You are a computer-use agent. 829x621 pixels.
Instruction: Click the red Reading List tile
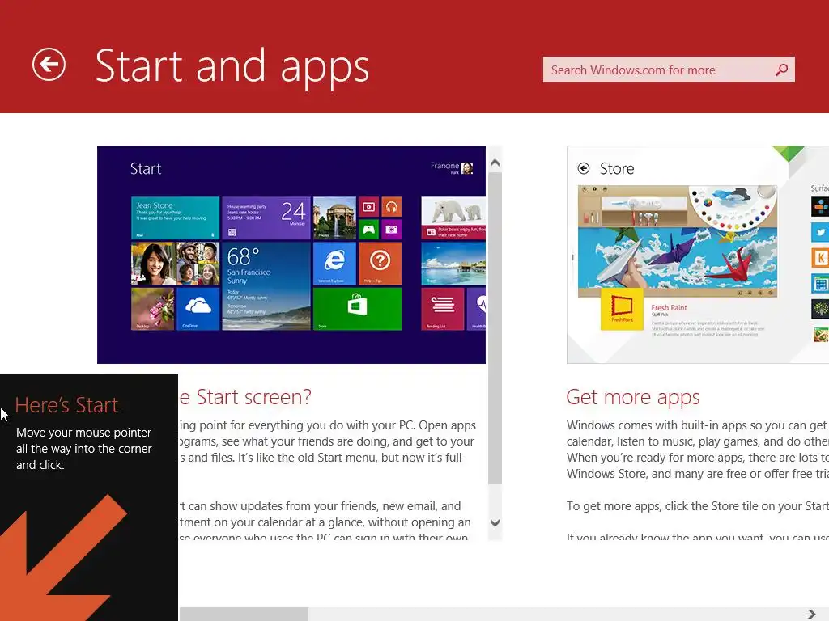tap(443, 309)
